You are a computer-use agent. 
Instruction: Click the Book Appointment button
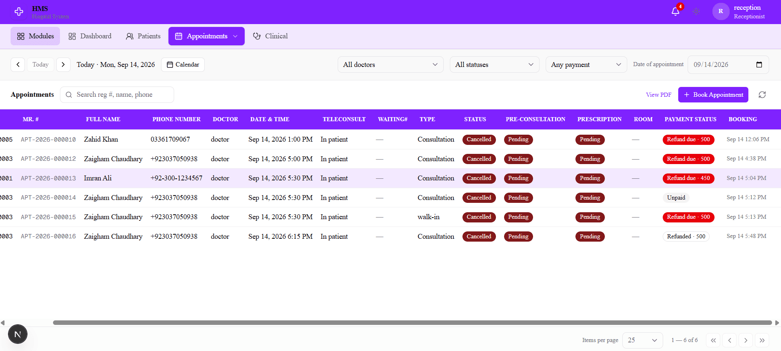[713, 95]
